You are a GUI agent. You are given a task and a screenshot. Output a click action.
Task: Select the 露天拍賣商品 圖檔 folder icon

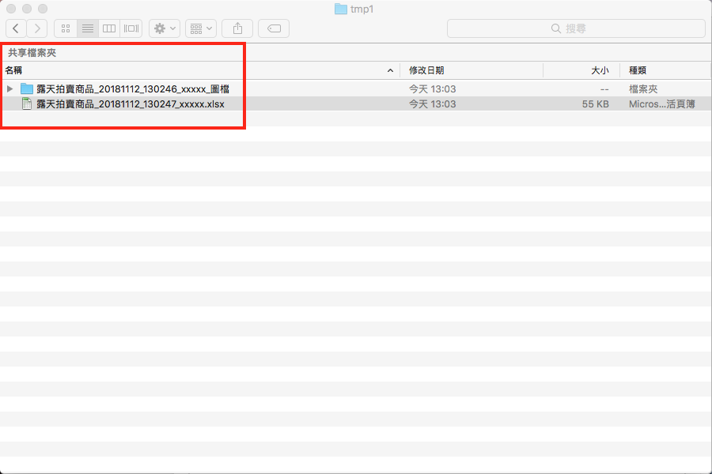click(26, 89)
